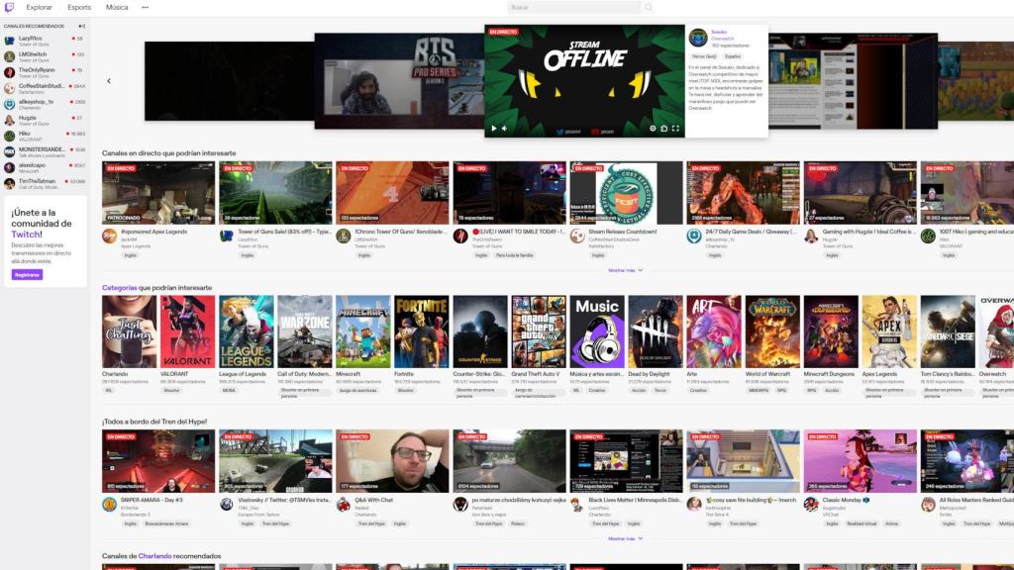Screen dimensions: 1014x570
Task: Expand Mostrar más under live channels
Action: pyautogui.click(x=626, y=270)
